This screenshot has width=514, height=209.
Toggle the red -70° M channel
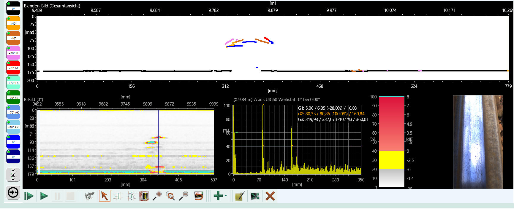[13, 68]
